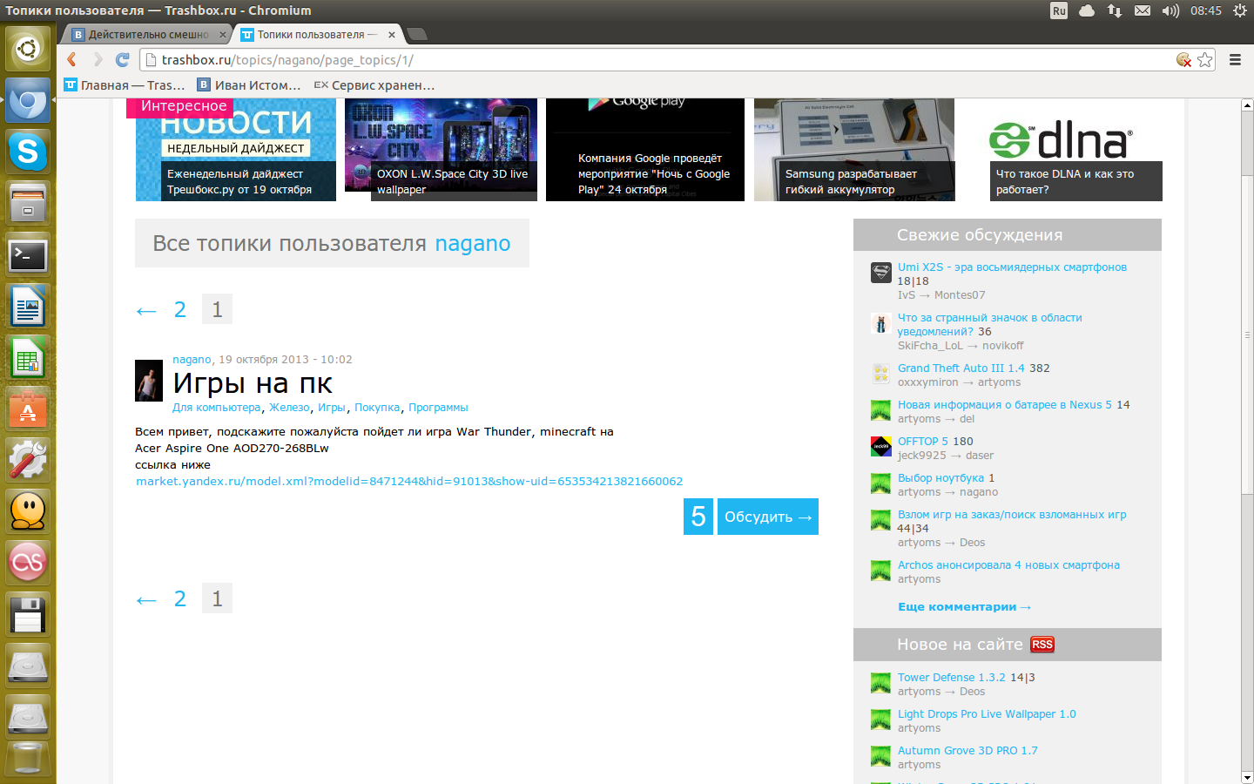Open the volume indicator in system tray
This screenshot has width=1254, height=784.
click(x=1170, y=10)
